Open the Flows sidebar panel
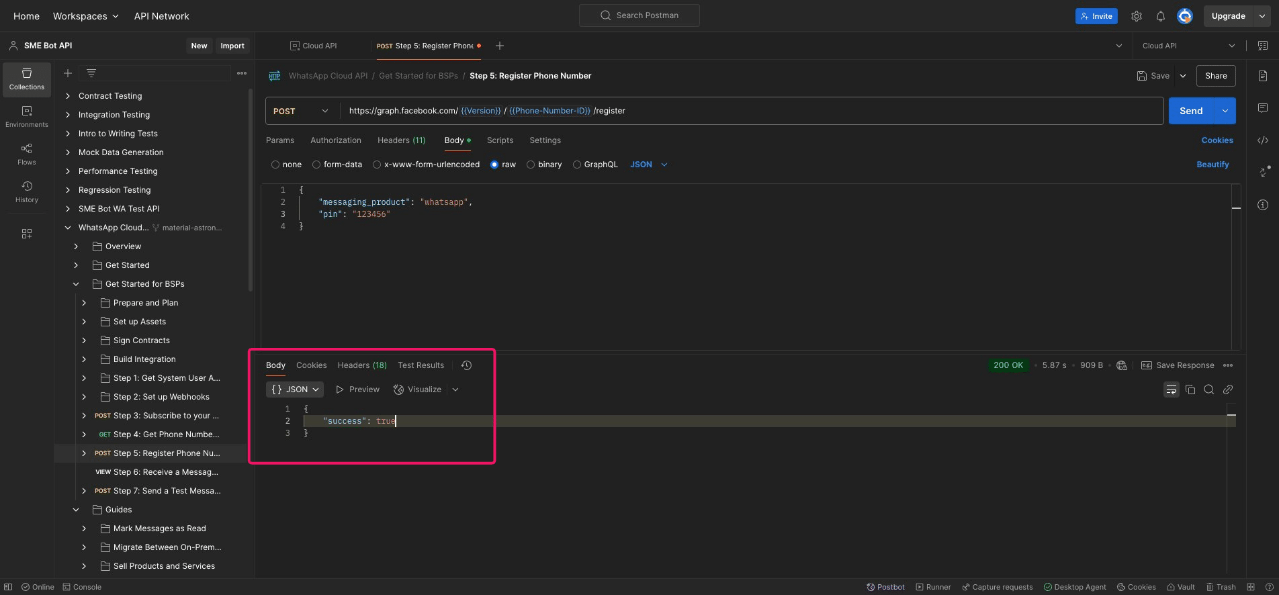Screen dimensions: 1279x595 click(27, 154)
